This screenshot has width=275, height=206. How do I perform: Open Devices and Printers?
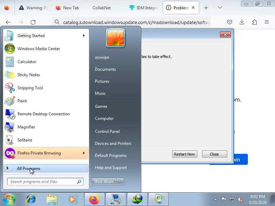[x=113, y=144]
